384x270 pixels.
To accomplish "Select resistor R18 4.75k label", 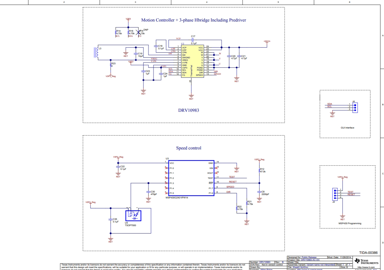I will tap(132, 32).
